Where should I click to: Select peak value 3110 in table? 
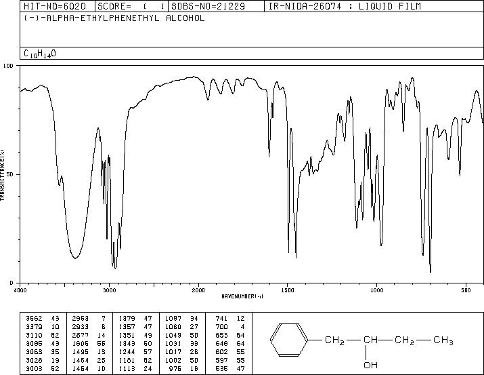click(x=34, y=335)
